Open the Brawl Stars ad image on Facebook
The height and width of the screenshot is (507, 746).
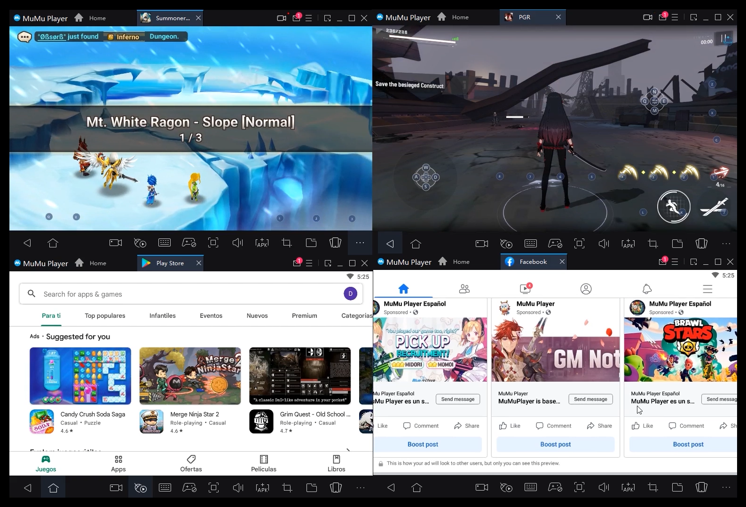coord(681,350)
